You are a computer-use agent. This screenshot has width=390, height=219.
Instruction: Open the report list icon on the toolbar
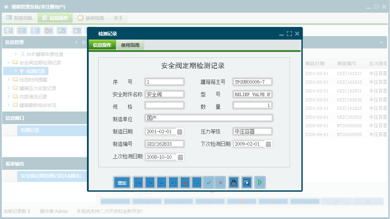coord(22,30)
